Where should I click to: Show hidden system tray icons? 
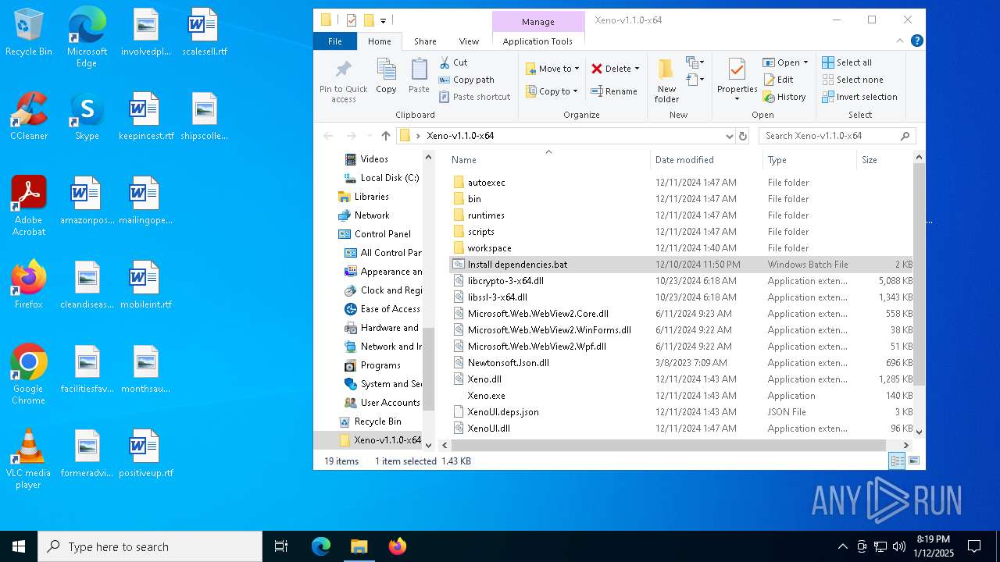[842, 546]
